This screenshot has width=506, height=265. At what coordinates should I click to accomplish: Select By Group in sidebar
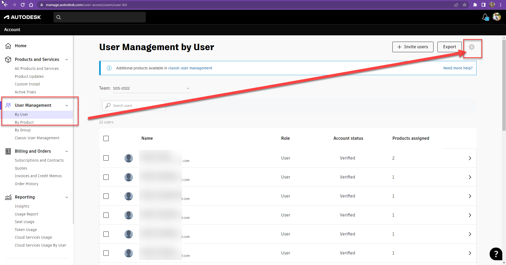point(23,130)
